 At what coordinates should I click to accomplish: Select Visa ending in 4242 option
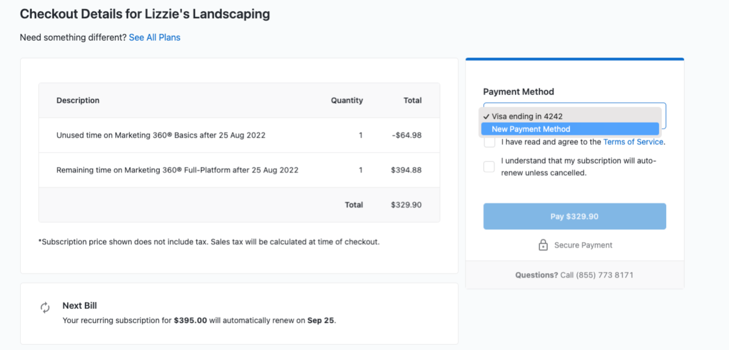tap(527, 116)
